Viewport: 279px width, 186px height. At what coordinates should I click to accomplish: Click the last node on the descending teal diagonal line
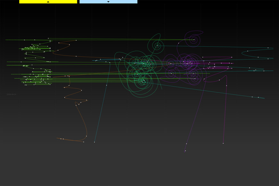tap(258, 97)
